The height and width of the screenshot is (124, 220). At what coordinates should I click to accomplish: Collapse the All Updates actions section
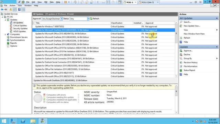point(217,18)
